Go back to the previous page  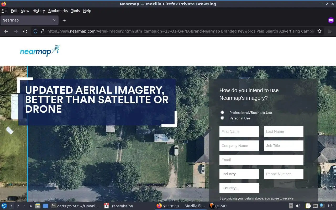[6, 31]
